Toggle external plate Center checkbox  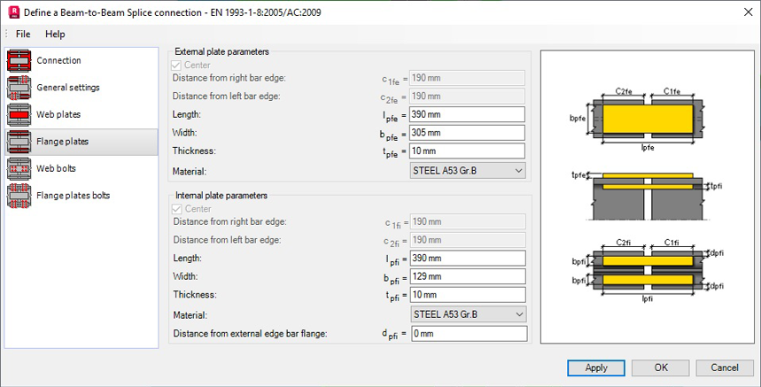click(176, 66)
